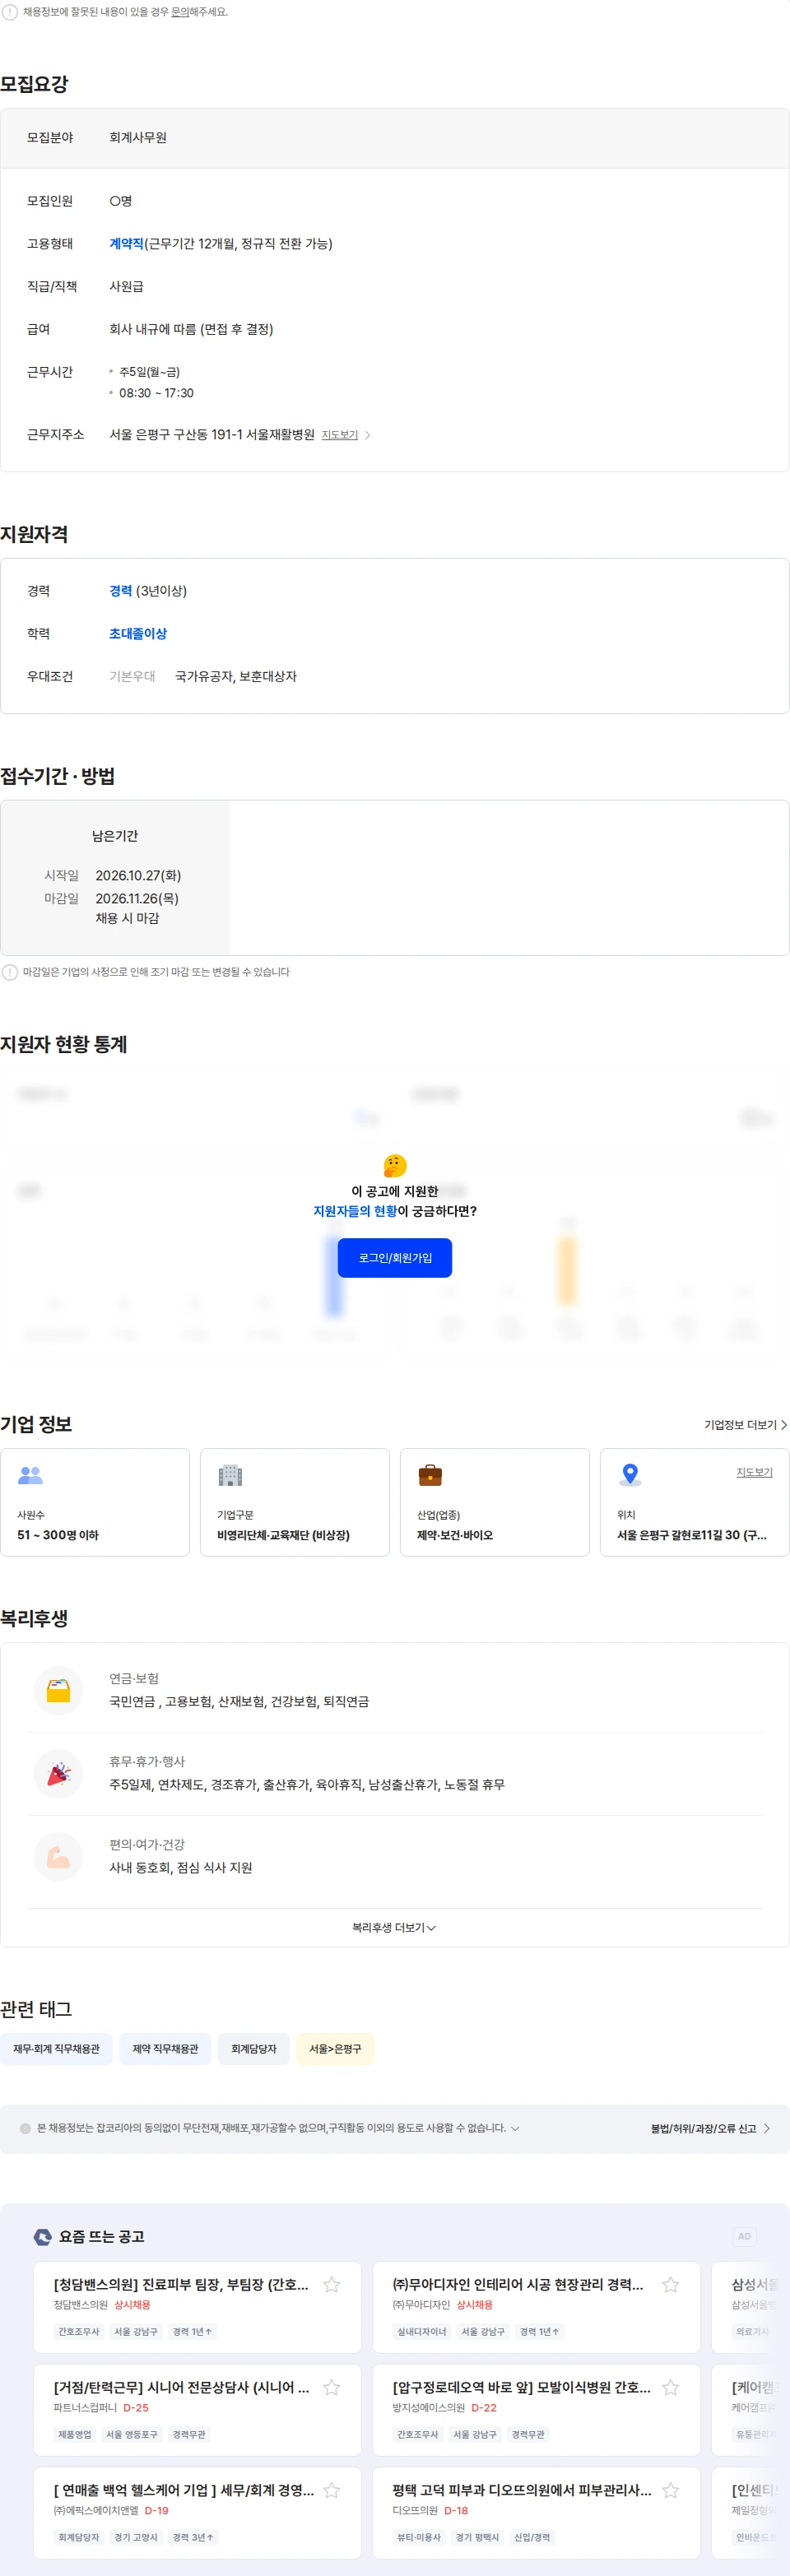Click the 사원수 51 ~ 300명 이하 card
This screenshot has width=790, height=2576.
coord(95,1502)
